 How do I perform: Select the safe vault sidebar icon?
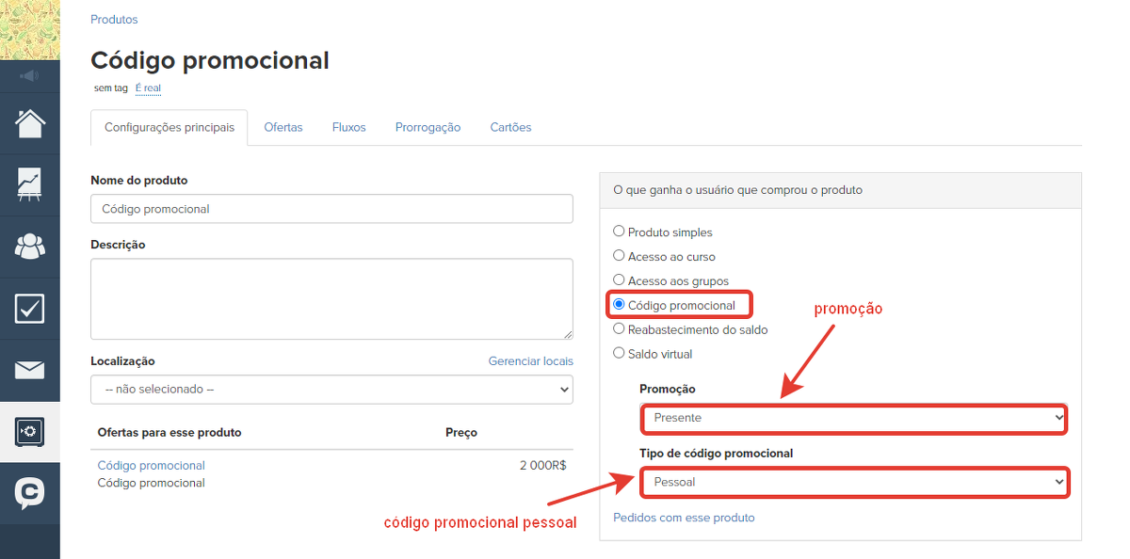29,431
